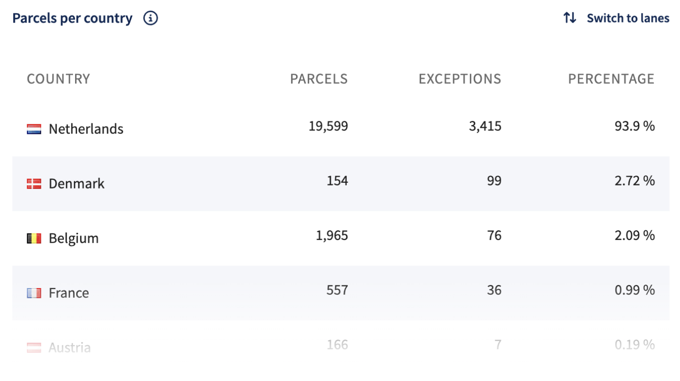Select the Denmark country name
Viewport: 680px width, 381px height.
[x=77, y=184]
